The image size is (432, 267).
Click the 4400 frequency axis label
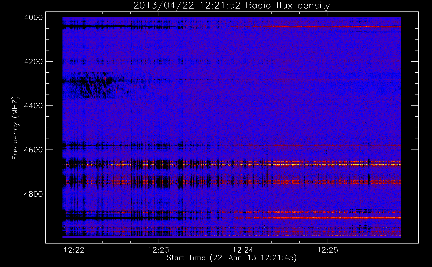point(33,106)
